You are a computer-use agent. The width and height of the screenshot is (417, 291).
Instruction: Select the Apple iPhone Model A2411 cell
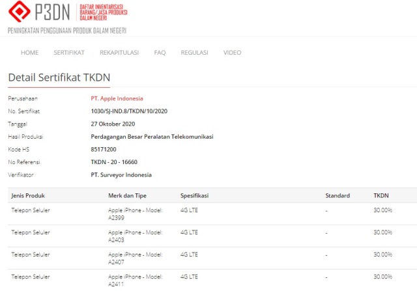pos(136,280)
